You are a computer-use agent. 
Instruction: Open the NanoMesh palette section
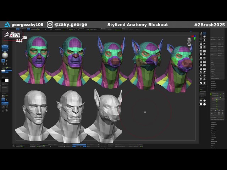pos(213,86)
